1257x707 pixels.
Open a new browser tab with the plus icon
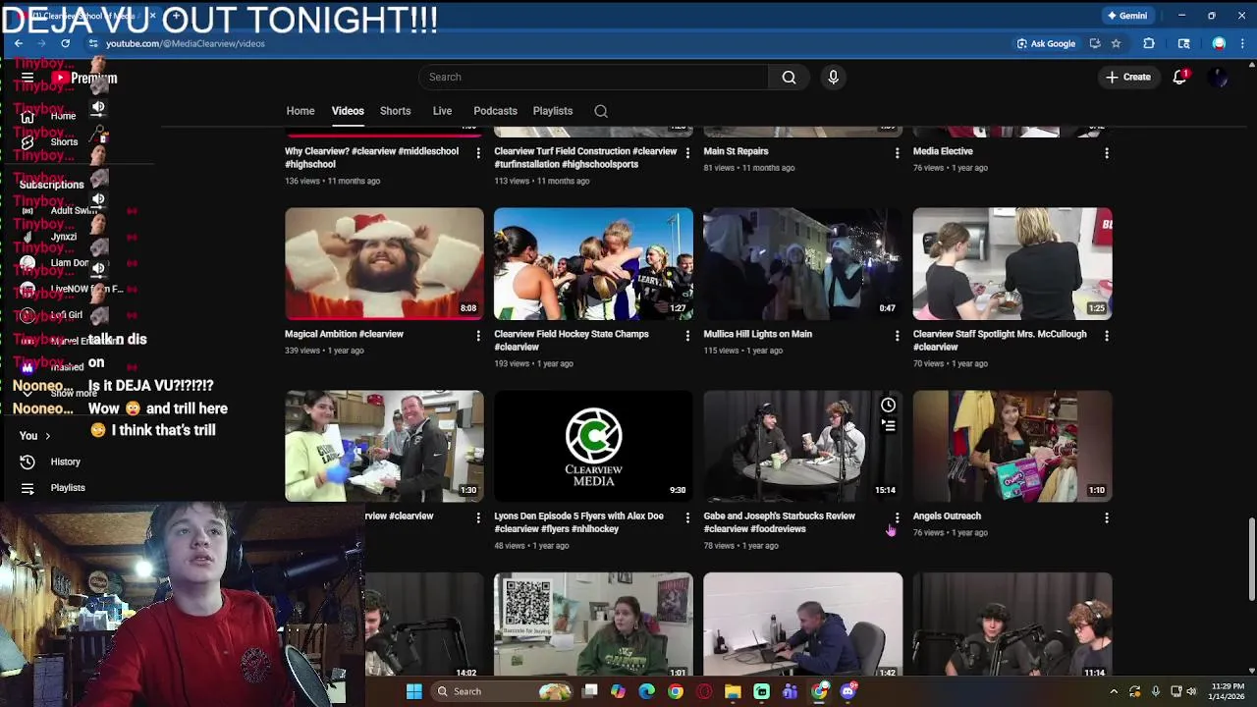(x=176, y=16)
